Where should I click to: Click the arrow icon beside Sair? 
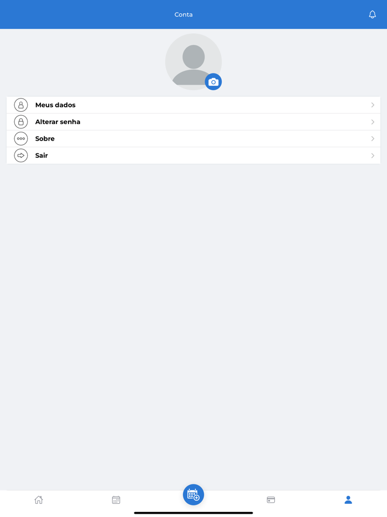21,156
